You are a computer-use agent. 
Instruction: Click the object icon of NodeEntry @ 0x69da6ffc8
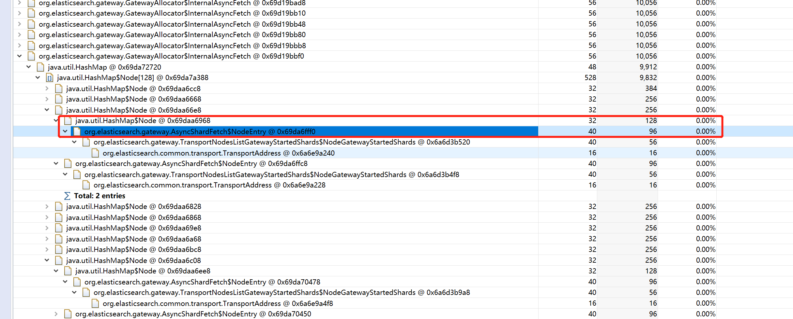(x=68, y=164)
